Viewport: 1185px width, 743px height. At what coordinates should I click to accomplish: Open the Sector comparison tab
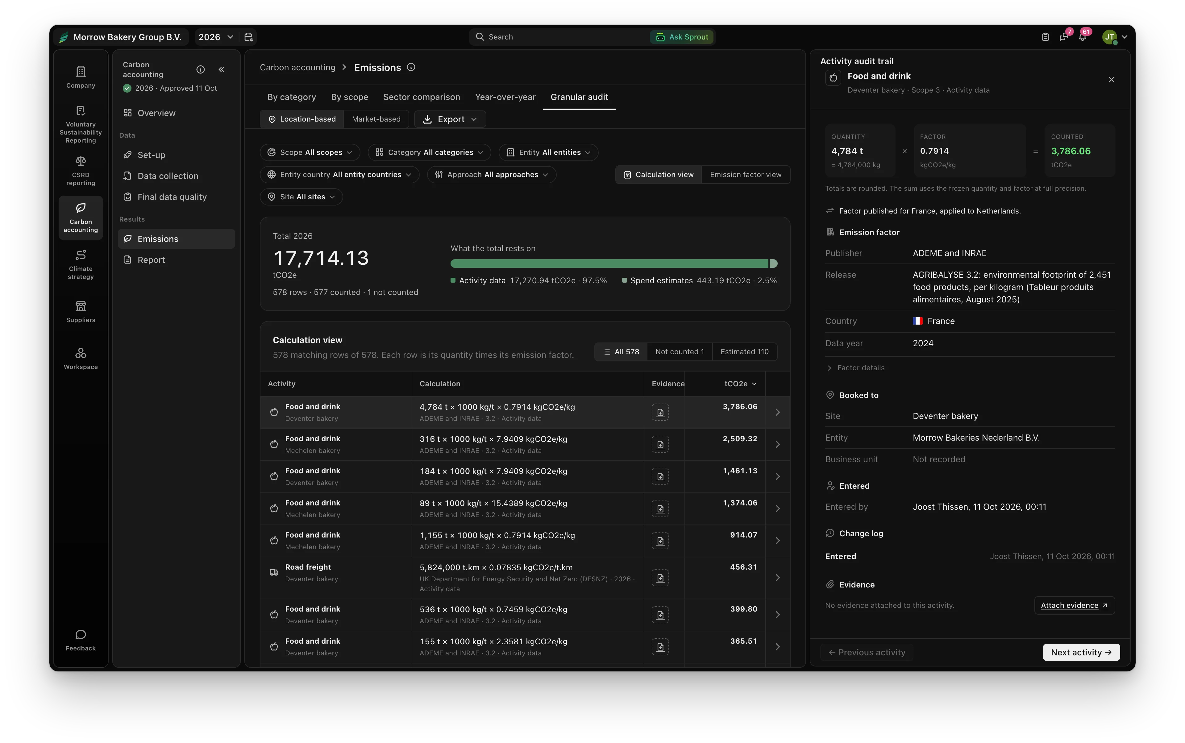click(421, 97)
